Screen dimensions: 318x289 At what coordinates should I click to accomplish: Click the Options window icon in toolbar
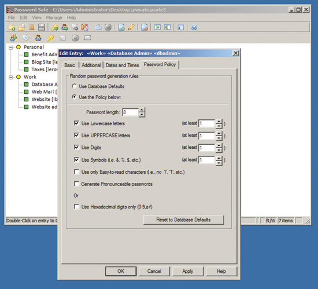180,27
